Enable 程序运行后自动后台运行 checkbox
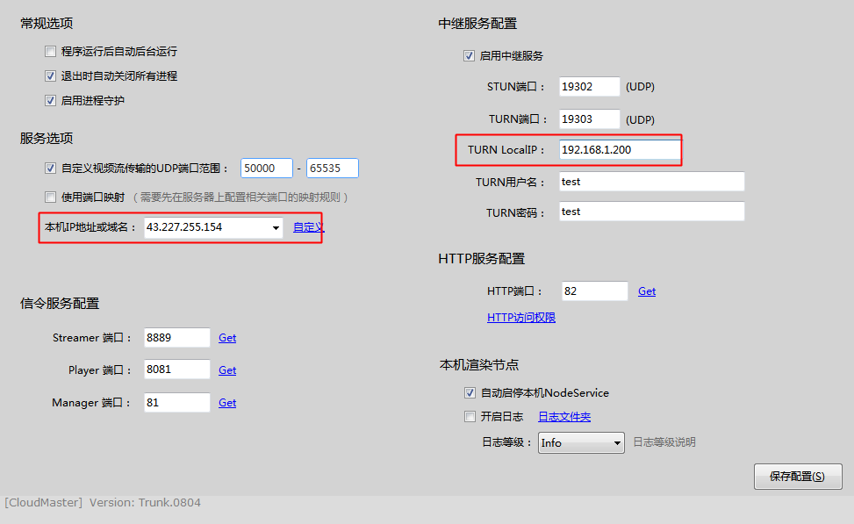 [x=51, y=52]
